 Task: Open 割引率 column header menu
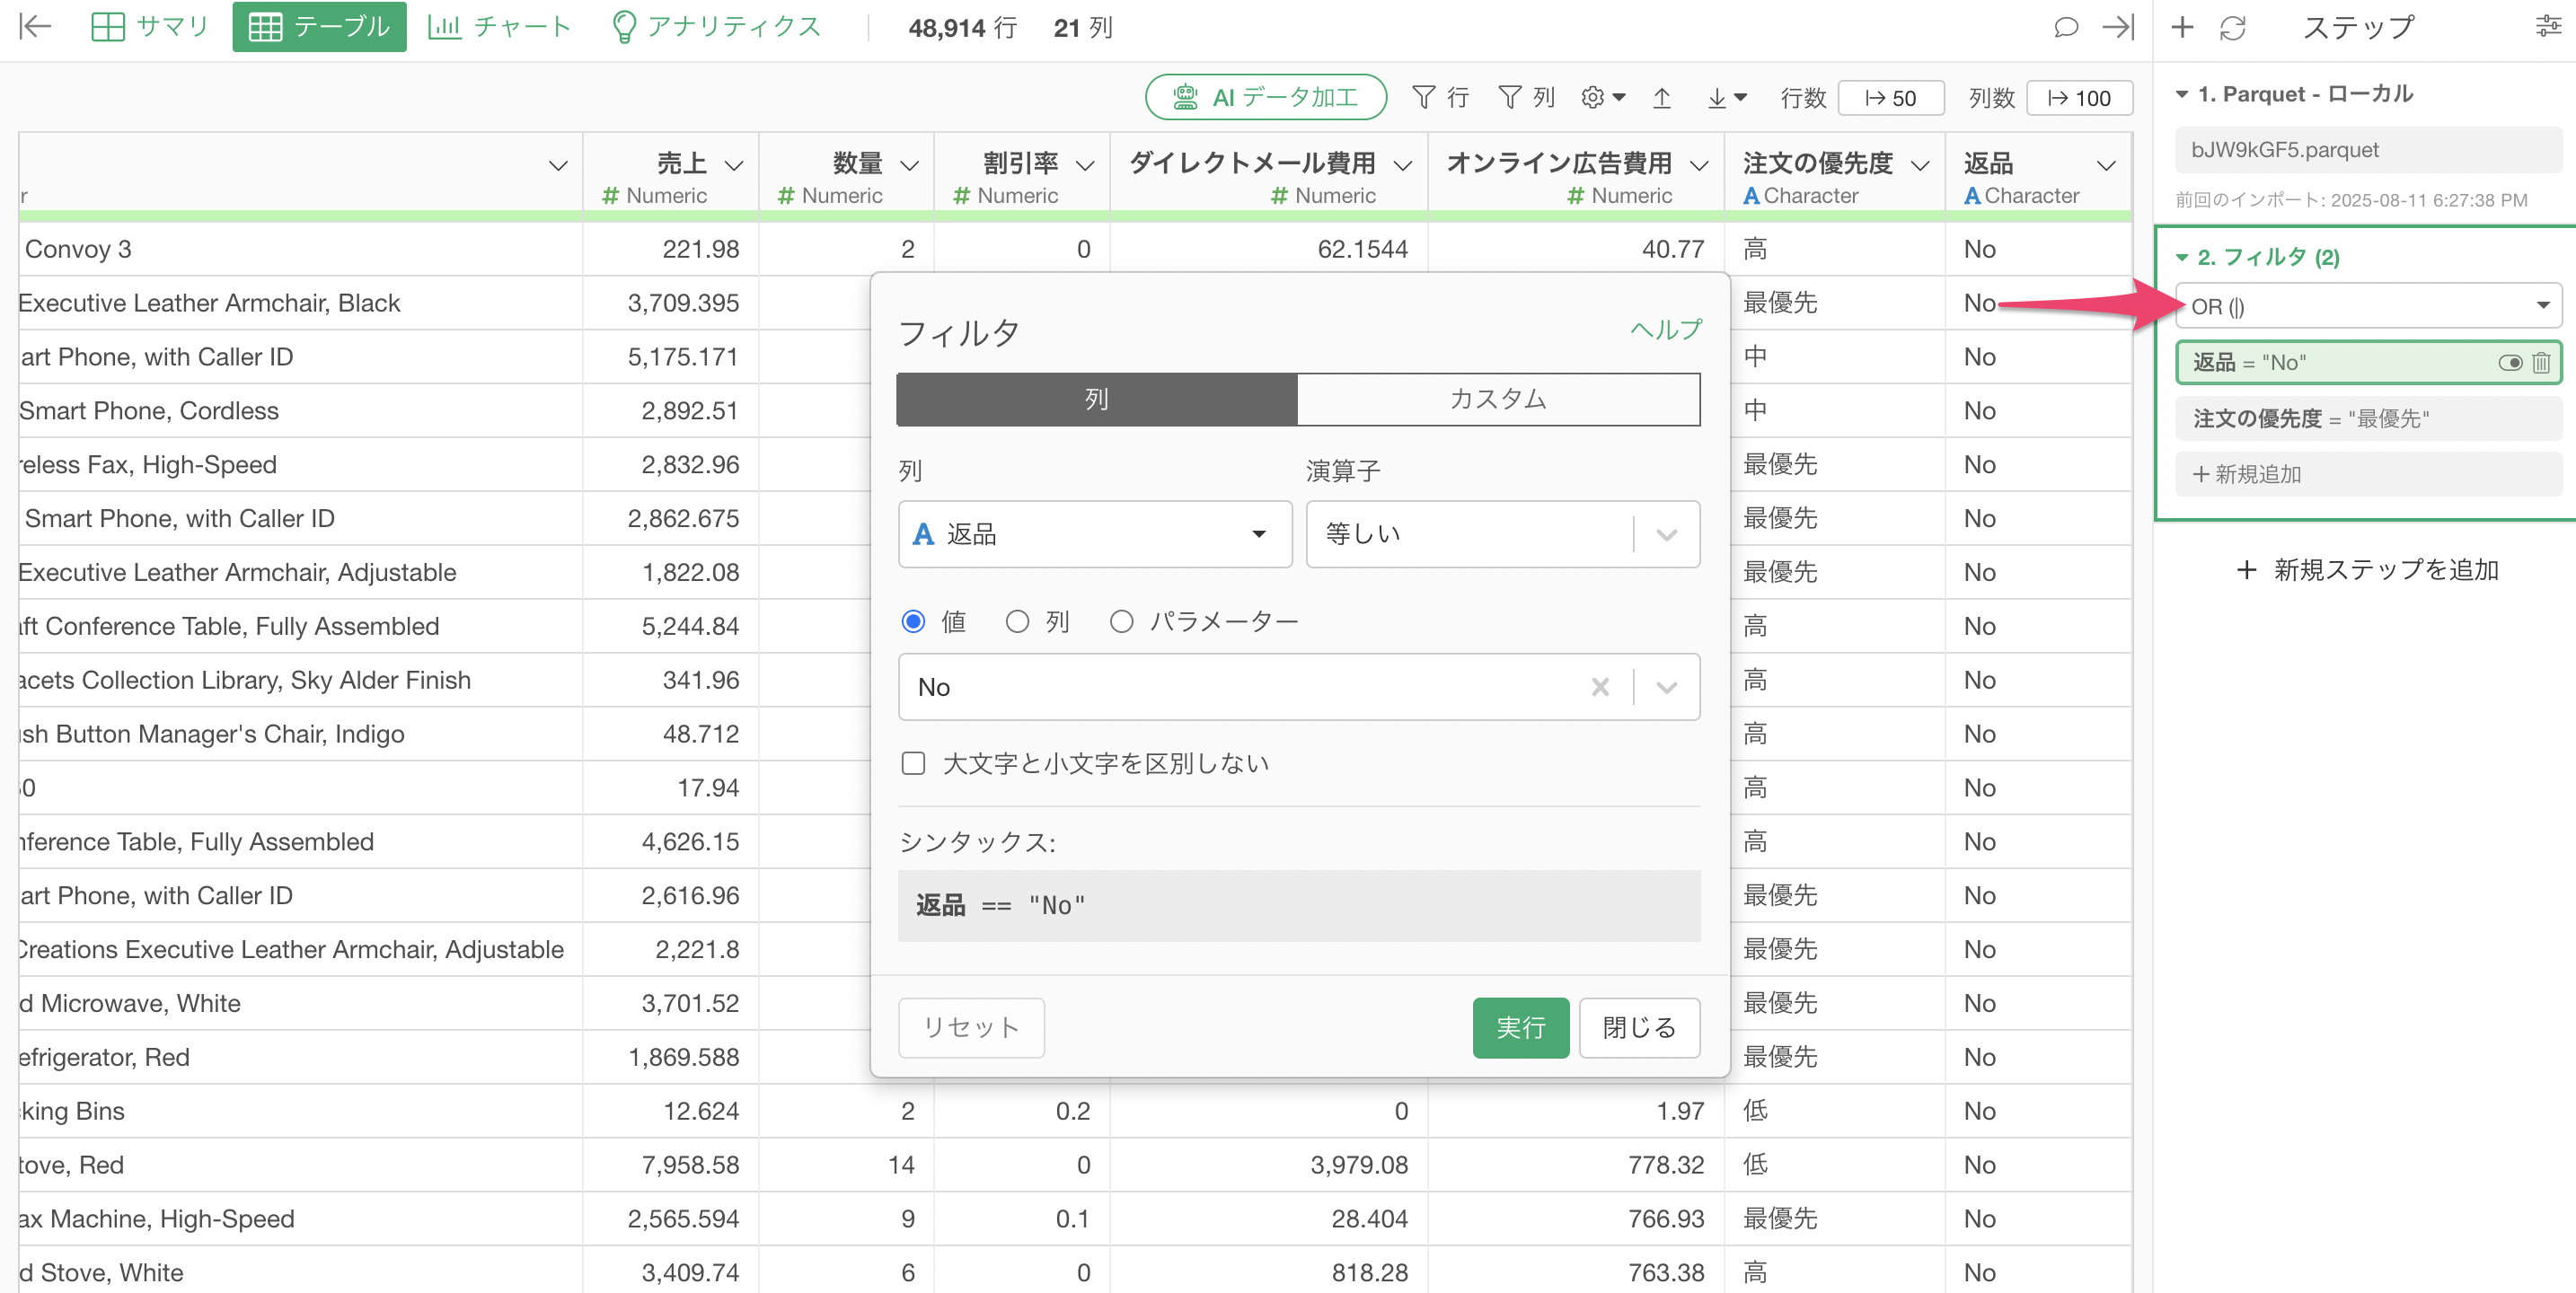pos(1085,165)
